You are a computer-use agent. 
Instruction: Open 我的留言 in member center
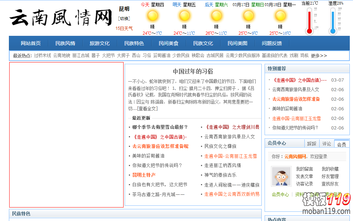[x=304, y=169]
